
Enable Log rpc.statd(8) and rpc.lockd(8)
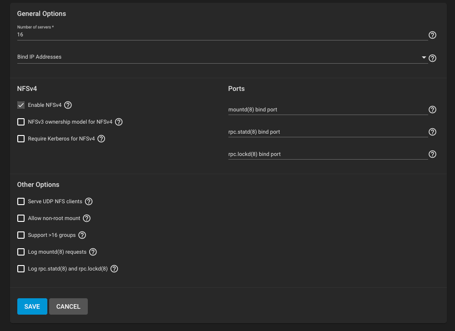[21, 269]
